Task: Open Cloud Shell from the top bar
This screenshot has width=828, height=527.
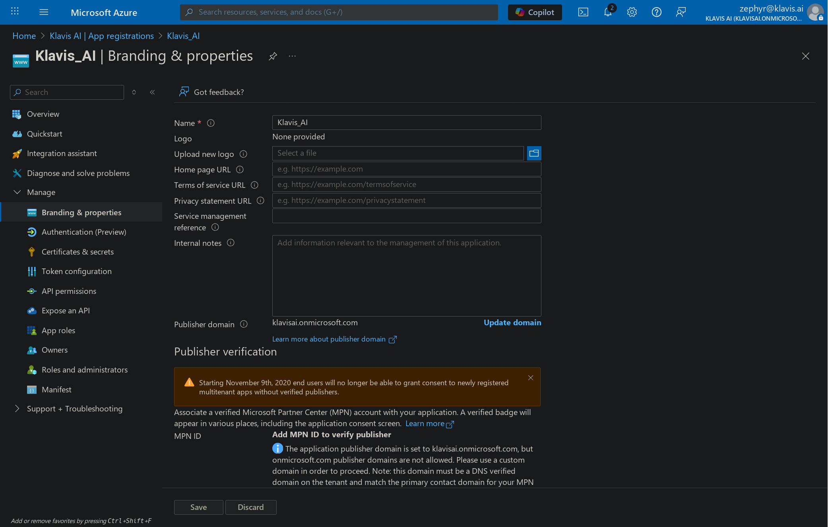Action: pos(583,12)
